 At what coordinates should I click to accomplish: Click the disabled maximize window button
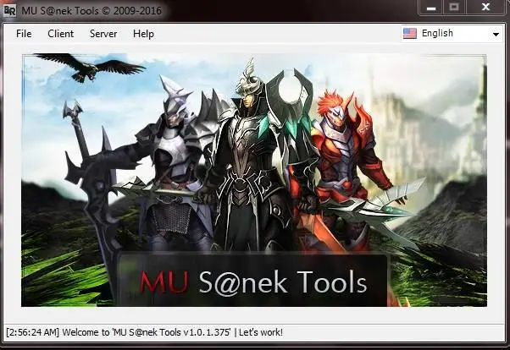(x=454, y=8)
